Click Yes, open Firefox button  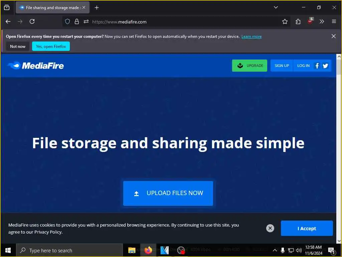pyautogui.click(x=51, y=46)
